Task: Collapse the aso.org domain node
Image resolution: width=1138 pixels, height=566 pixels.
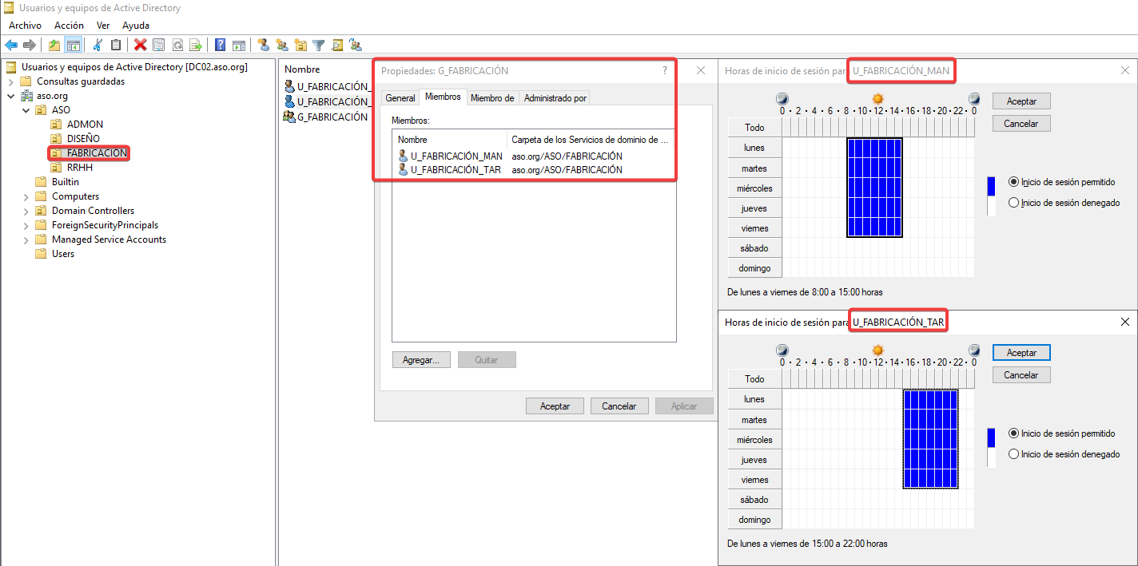Action: click(10, 96)
